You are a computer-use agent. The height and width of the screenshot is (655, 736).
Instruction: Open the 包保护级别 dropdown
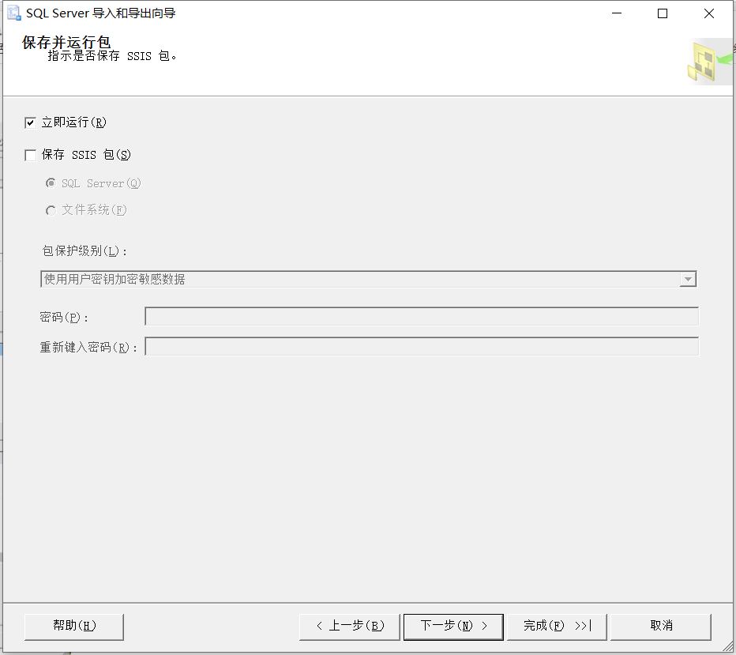point(367,279)
